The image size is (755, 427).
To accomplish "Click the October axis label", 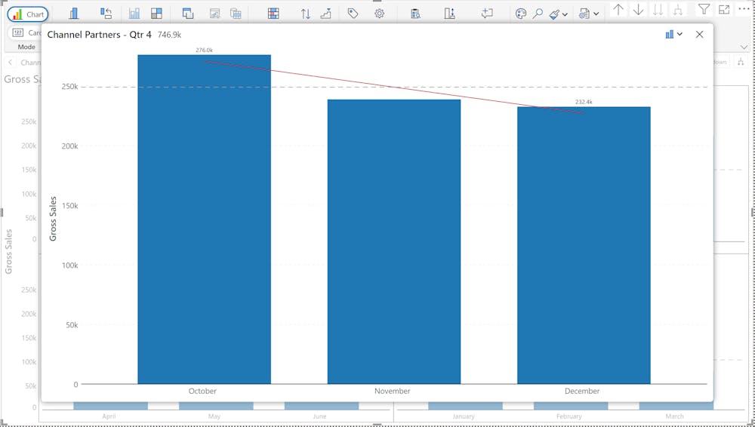I will coord(202,391).
